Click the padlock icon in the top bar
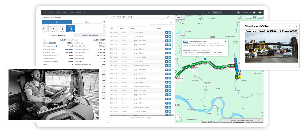 (209, 12)
